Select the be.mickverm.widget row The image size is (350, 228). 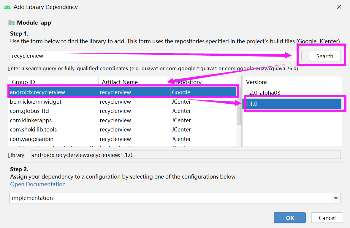point(122,102)
